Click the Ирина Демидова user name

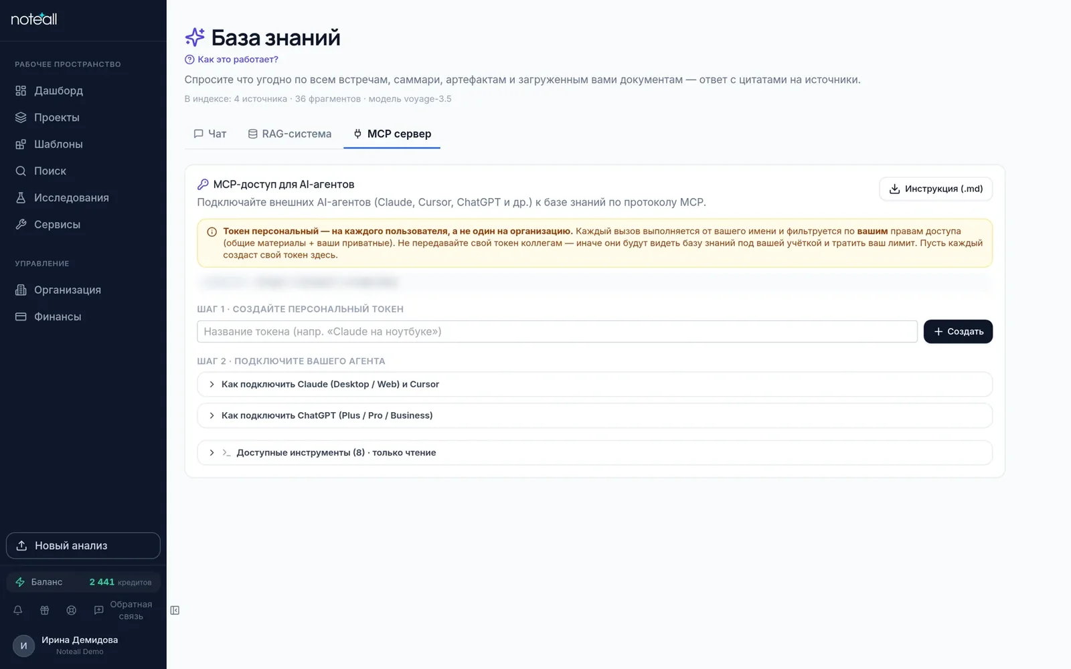(80, 640)
